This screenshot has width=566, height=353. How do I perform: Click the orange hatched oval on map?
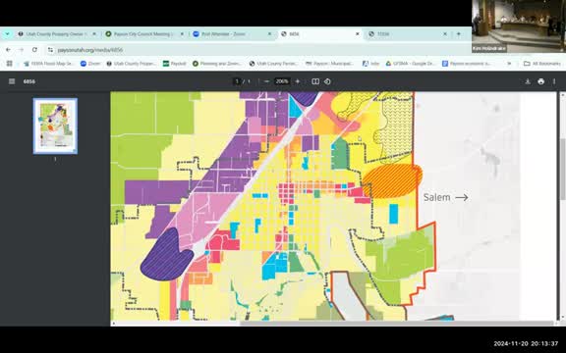[x=392, y=181]
